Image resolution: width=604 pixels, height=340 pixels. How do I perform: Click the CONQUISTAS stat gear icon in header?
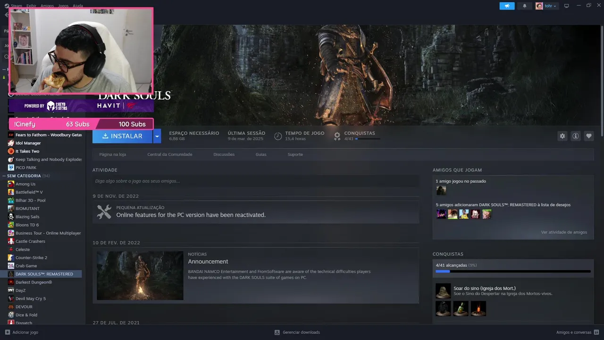[x=337, y=136]
